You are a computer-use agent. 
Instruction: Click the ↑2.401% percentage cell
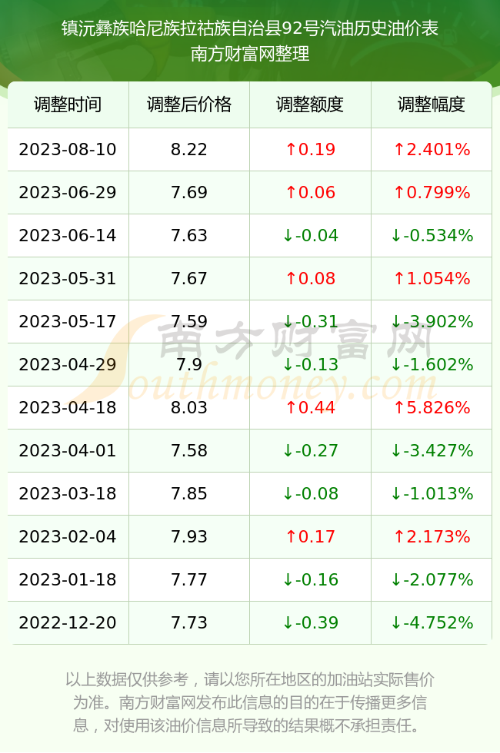[432, 149]
